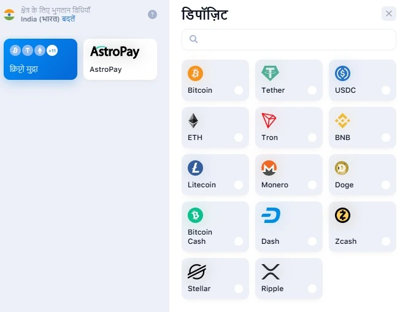
Task: Select the Bitcoin Cash radio button
Action: click(239, 241)
